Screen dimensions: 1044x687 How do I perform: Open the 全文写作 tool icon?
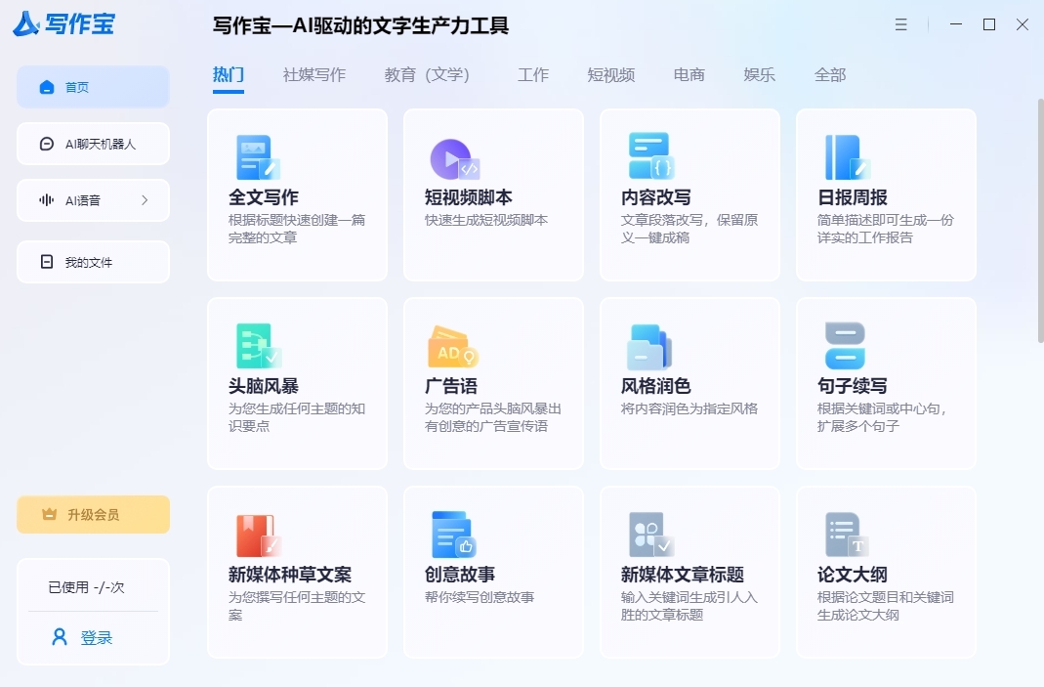[x=256, y=156]
